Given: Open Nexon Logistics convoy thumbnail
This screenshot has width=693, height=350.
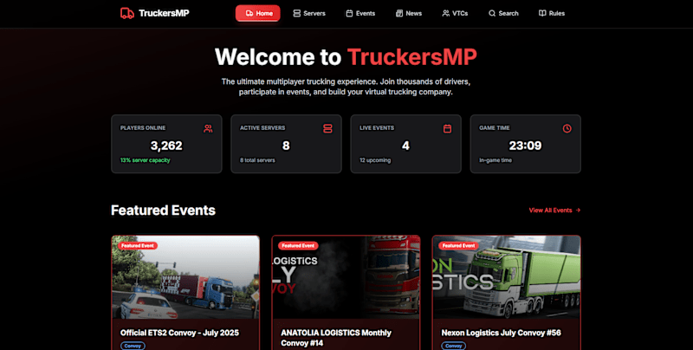Looking at the screenshot, I should (506, 277).
